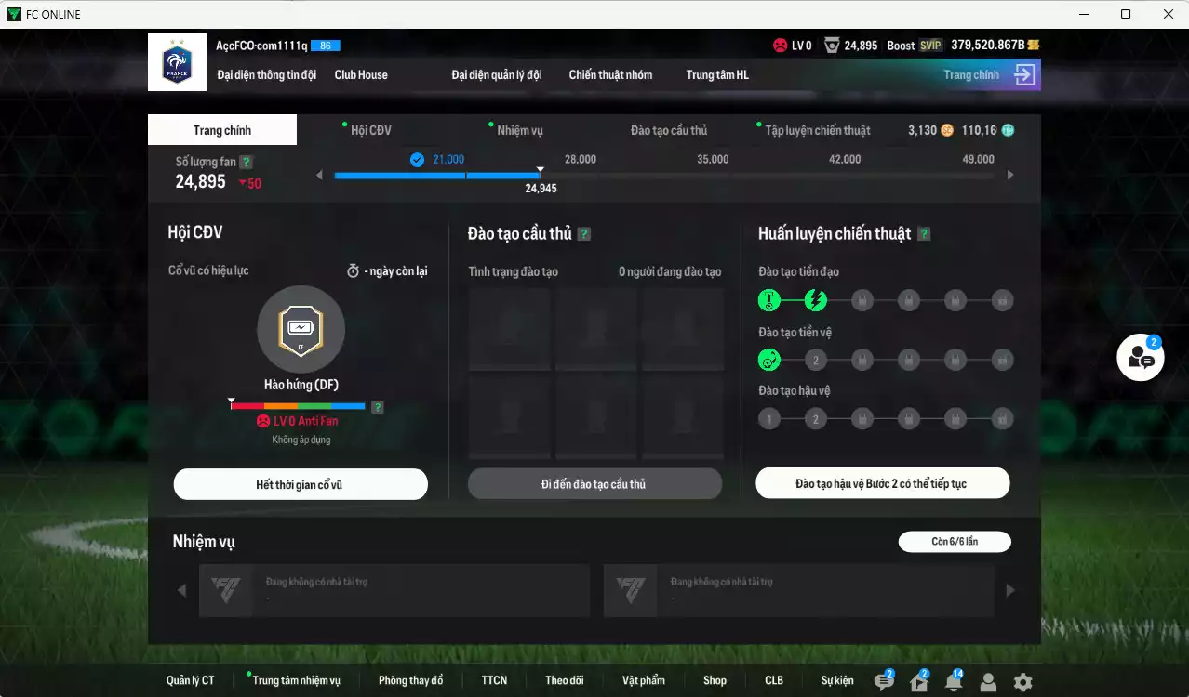The image size is (1189, 697).
Task: Click the help icon beside Số lượng fan
Action: [246, 162]
